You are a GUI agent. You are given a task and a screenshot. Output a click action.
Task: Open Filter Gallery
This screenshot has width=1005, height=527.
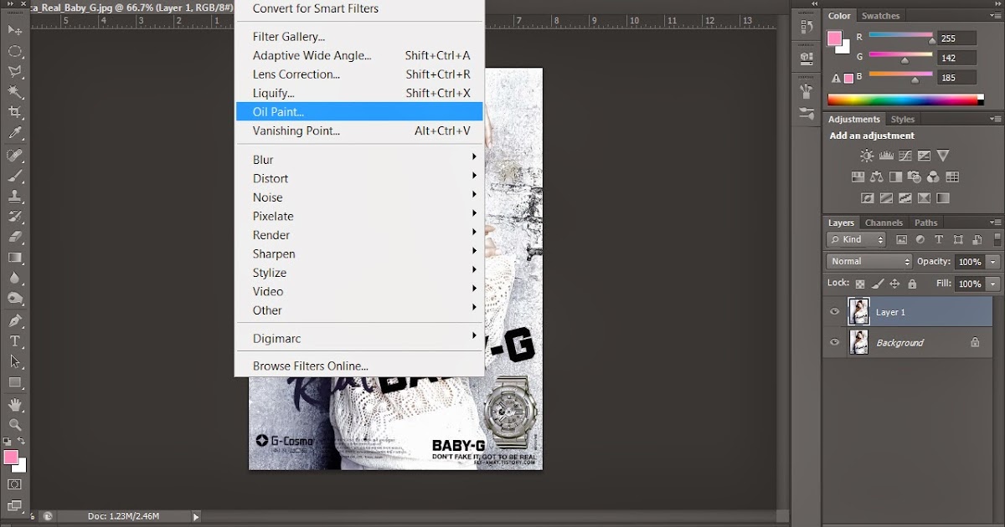[360, 37]
